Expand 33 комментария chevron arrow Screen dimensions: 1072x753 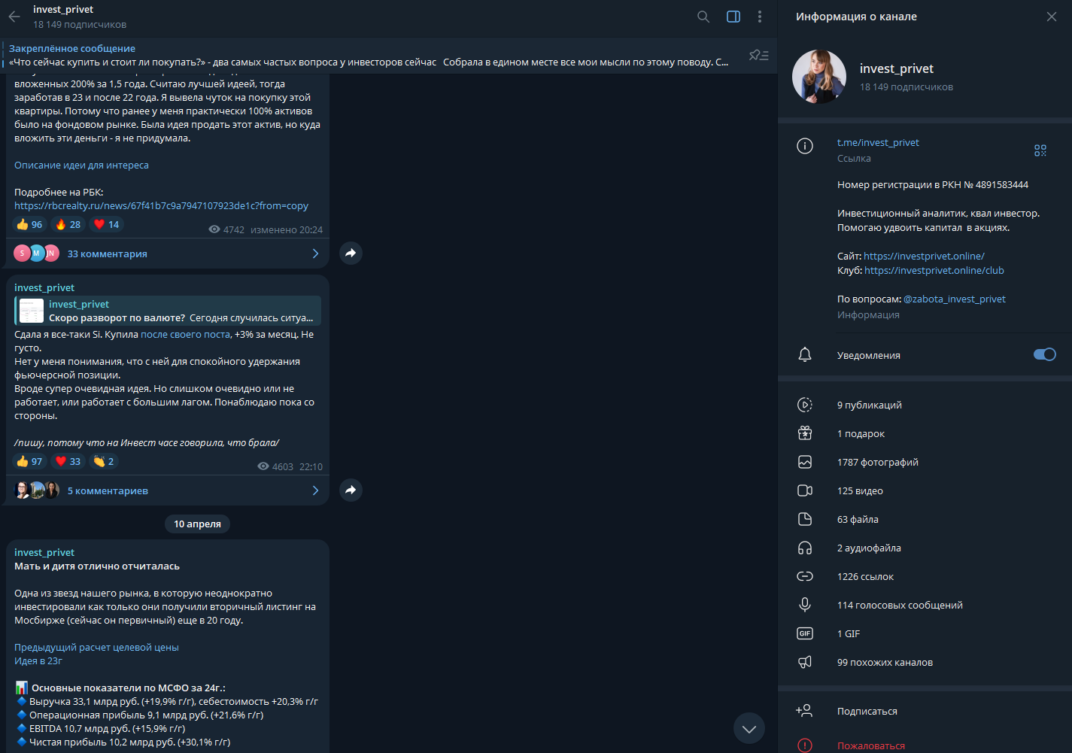315,254
